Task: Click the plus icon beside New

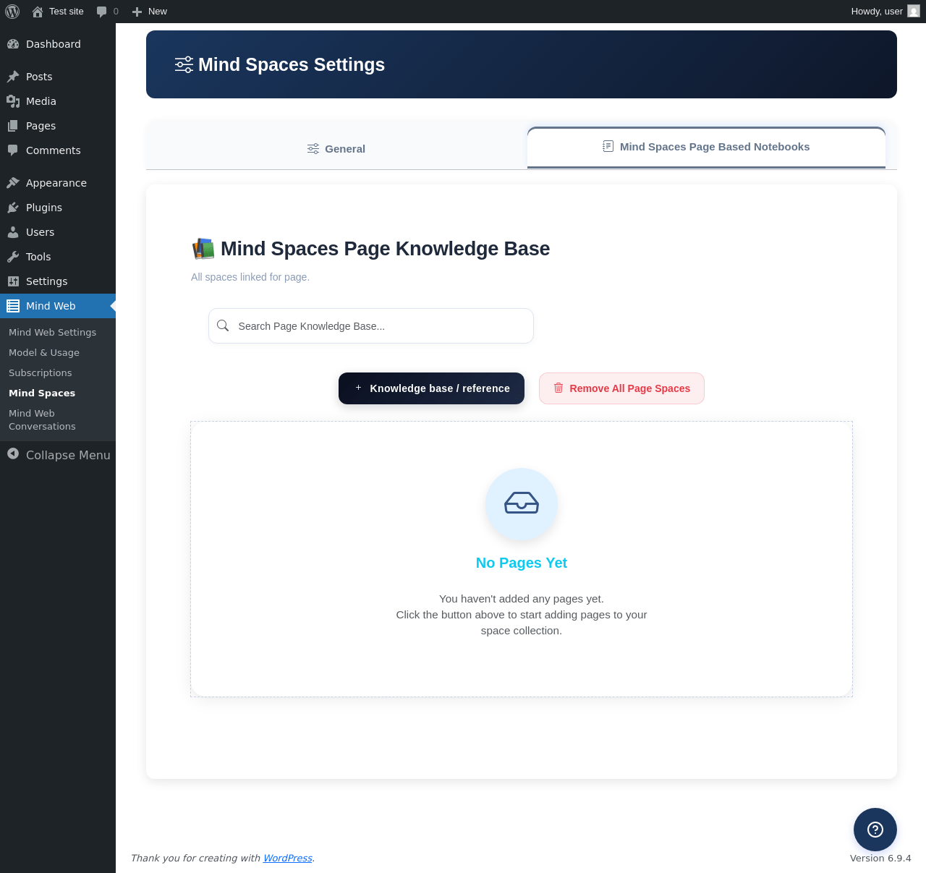Action: point(137,12)
